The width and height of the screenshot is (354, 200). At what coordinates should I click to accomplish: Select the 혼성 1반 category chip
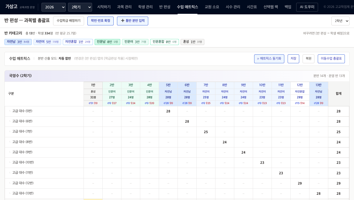pos(192,42)
